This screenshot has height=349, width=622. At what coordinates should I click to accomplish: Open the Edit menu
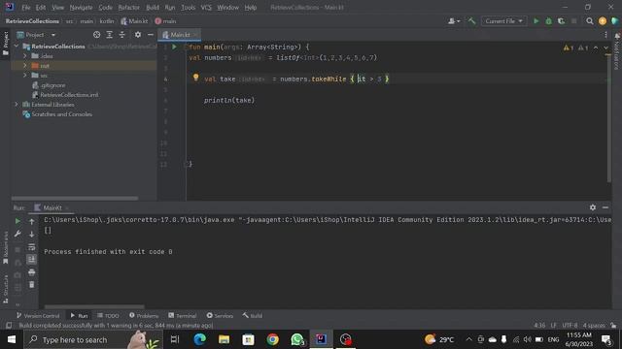click(41, 8)
